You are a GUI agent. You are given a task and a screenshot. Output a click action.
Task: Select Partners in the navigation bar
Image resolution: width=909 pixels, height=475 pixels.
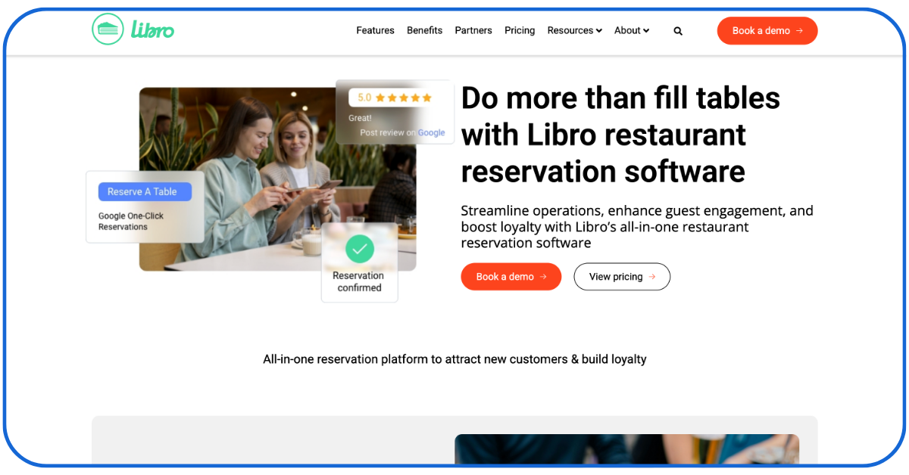[x=473, y=30]
